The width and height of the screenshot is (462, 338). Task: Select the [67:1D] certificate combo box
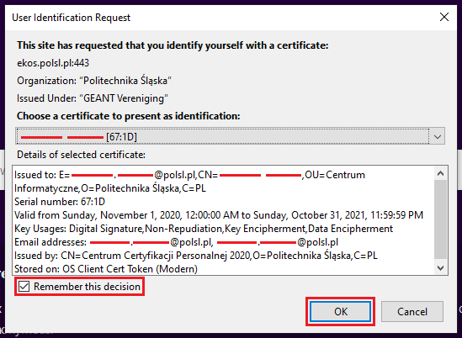pyautogui.click(x=230, y=136)
